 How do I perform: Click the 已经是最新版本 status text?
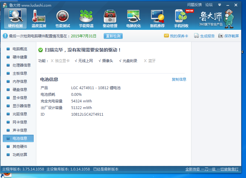coord(106,169)
